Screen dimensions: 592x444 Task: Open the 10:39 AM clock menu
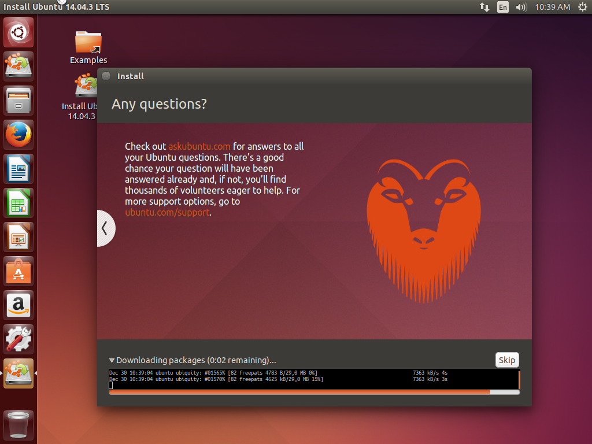pos(552,7)
